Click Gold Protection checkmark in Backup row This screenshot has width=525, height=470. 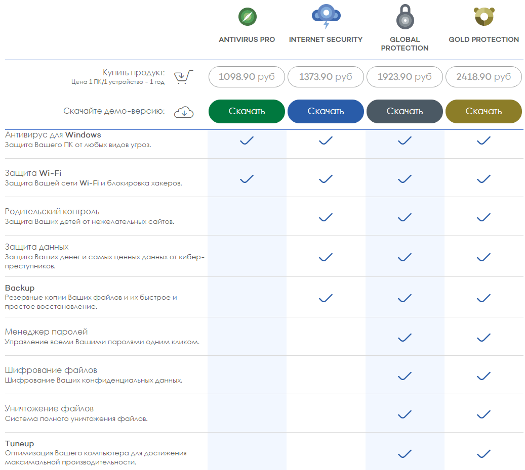point(484,298)
